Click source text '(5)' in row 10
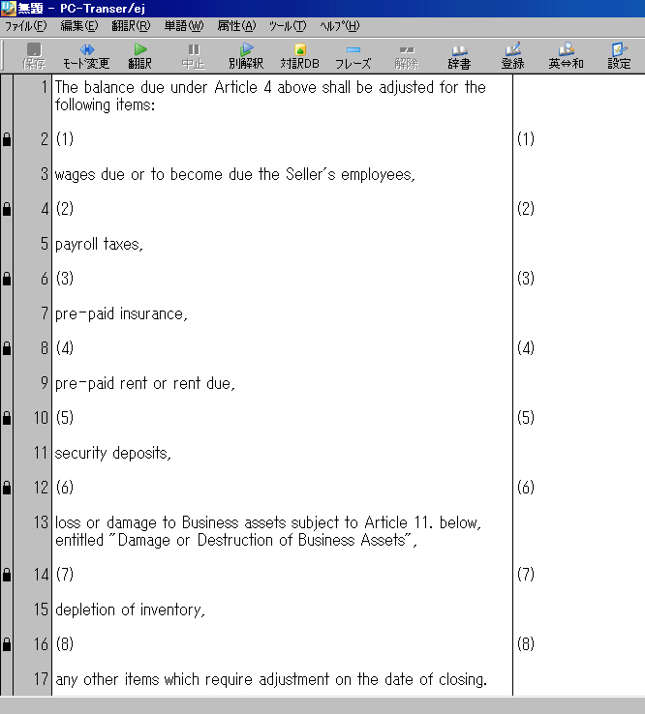Viewport: 645px width, 714px height. tap(65, 418)
